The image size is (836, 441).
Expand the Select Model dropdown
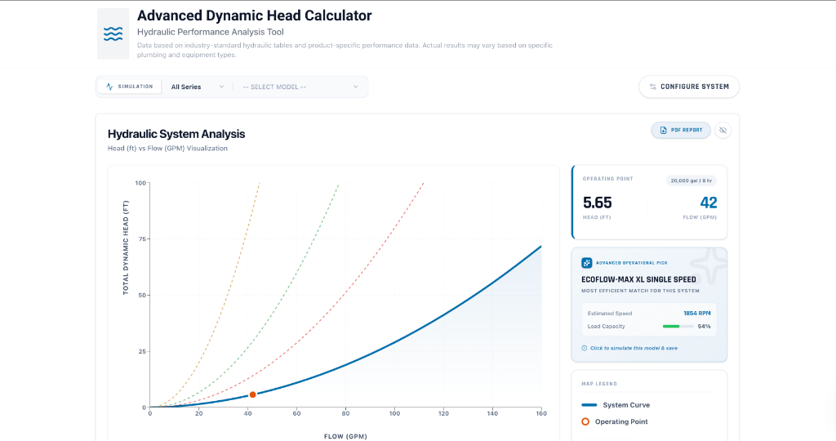[x=300, y=87]
